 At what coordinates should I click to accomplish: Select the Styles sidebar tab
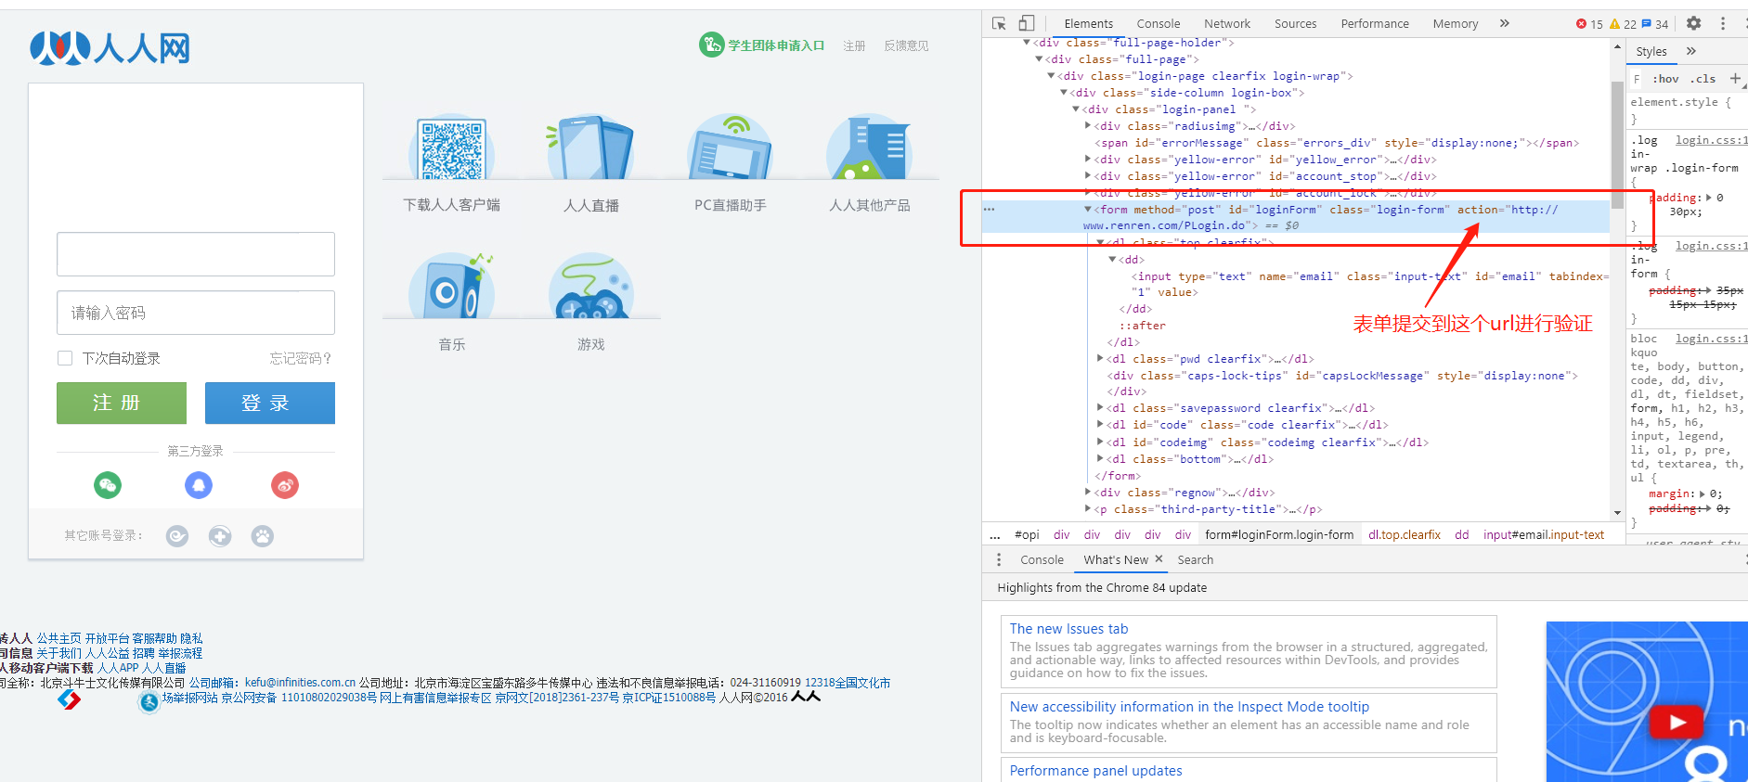1651,52
